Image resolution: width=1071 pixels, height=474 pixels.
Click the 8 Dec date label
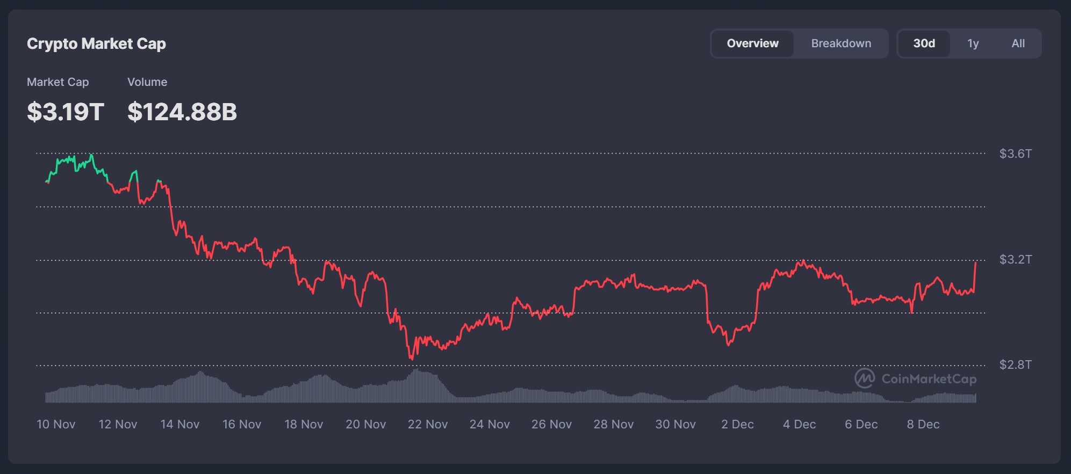point(923,424)
